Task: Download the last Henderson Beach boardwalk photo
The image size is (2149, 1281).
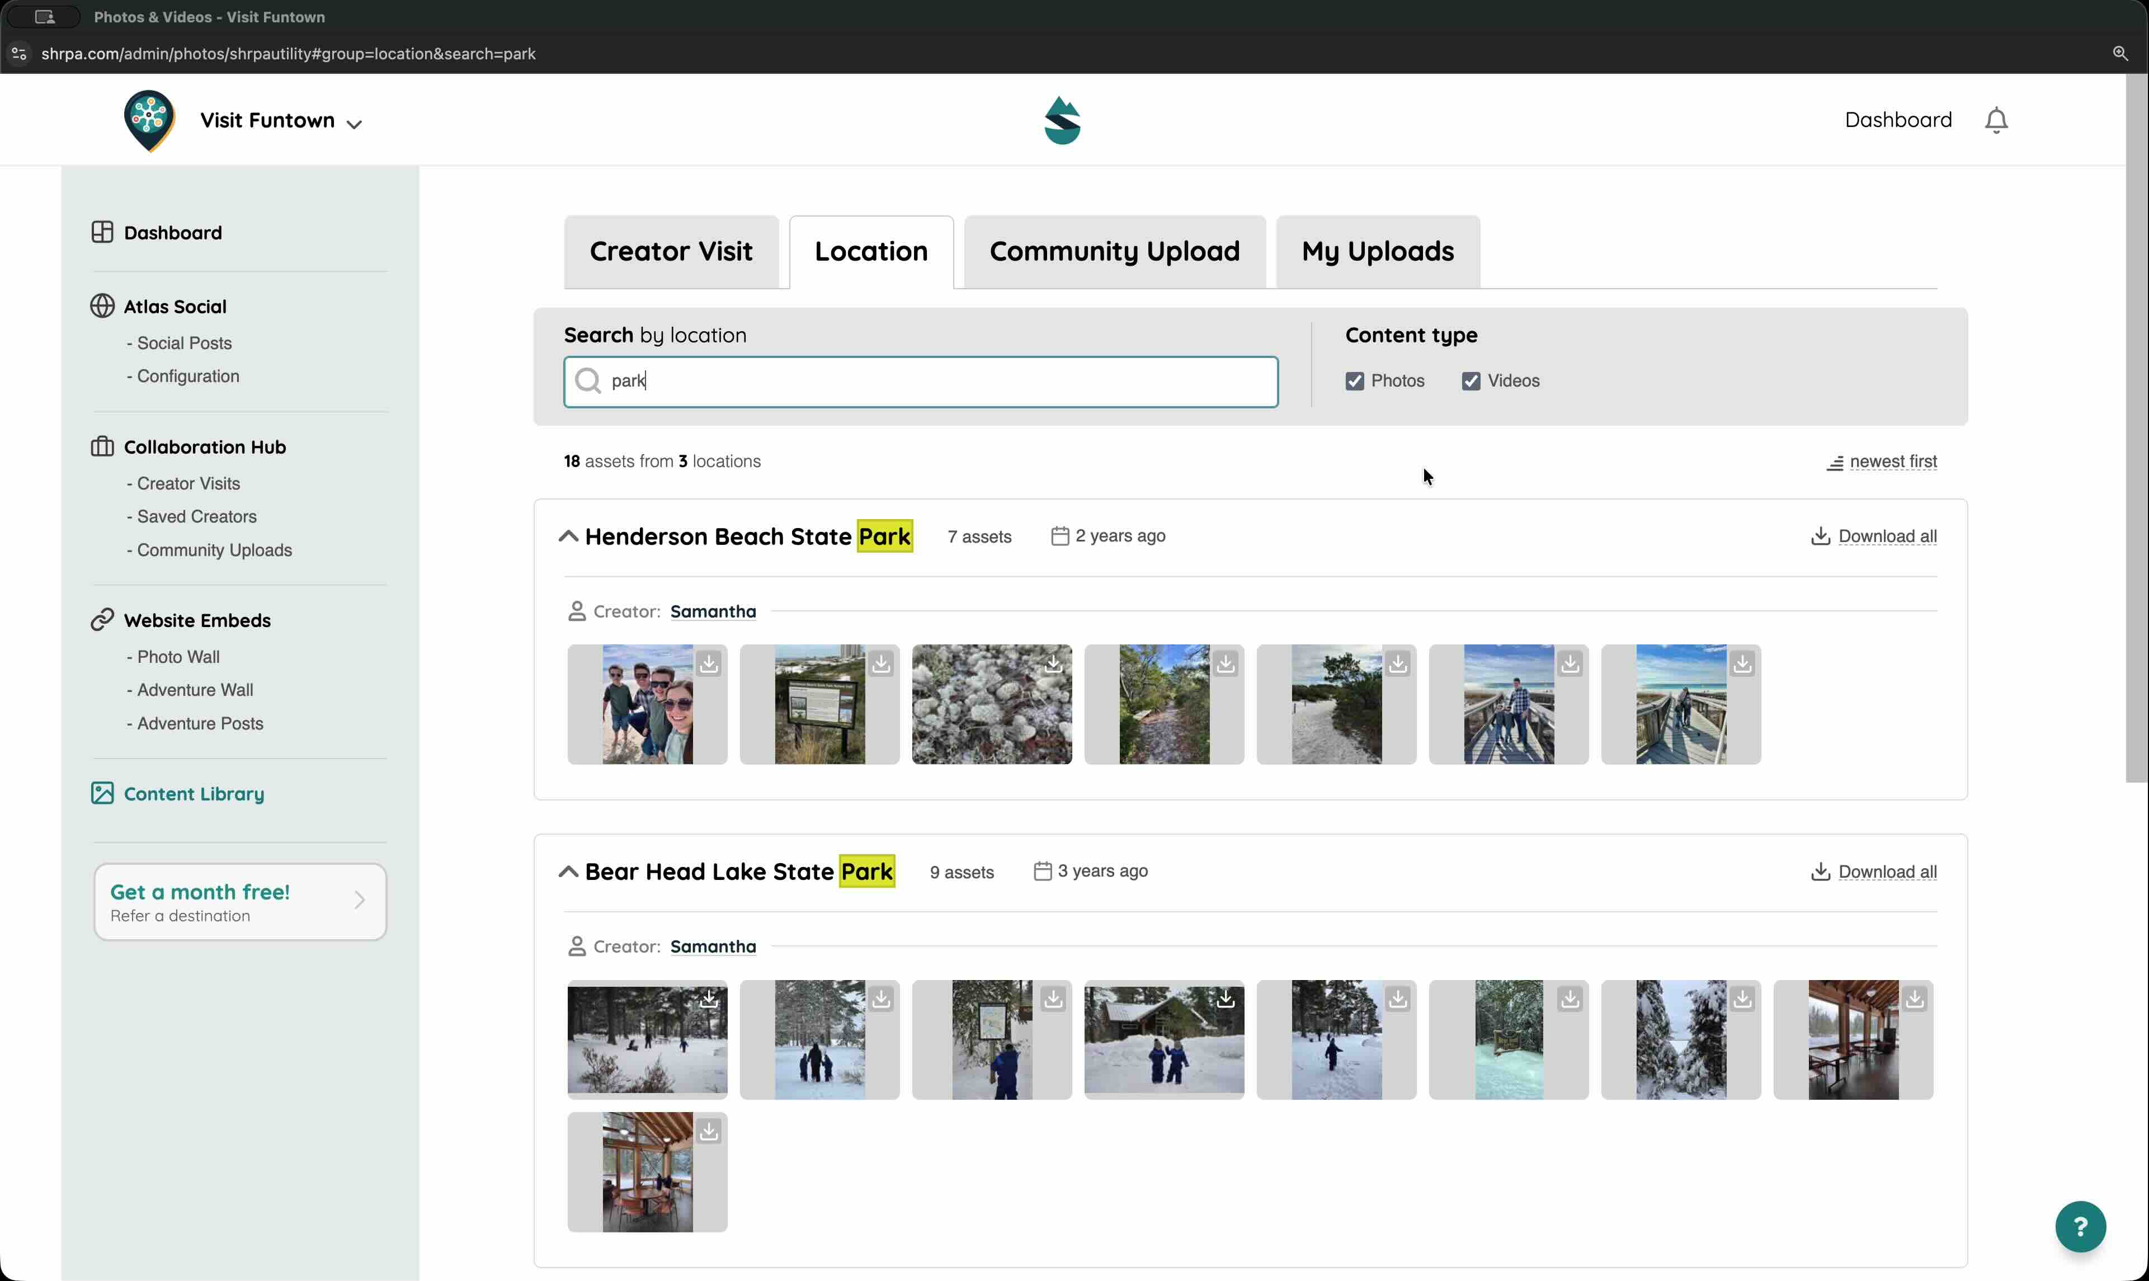Action: (x=1742, y=663)
